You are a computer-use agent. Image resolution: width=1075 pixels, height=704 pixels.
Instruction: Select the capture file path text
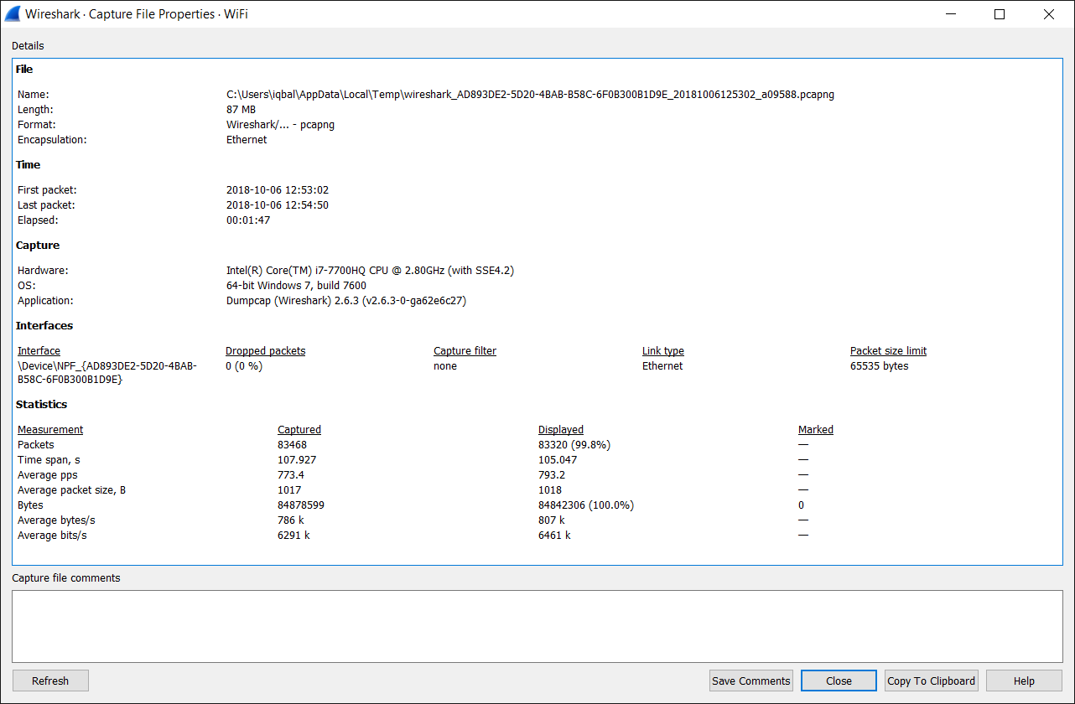[530, 95]
